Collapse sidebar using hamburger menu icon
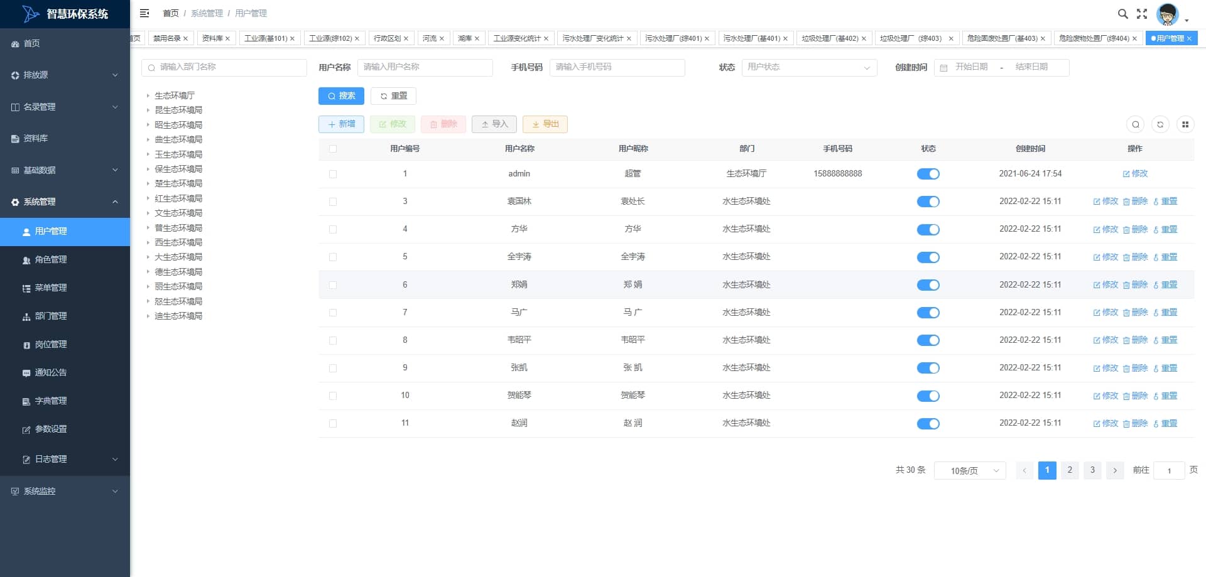This screenshot has width=1206, height=577. [x=144, y=13]
